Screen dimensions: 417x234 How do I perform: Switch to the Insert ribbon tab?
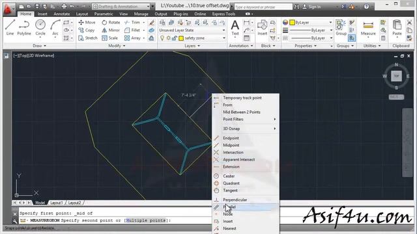pos(42,14)
